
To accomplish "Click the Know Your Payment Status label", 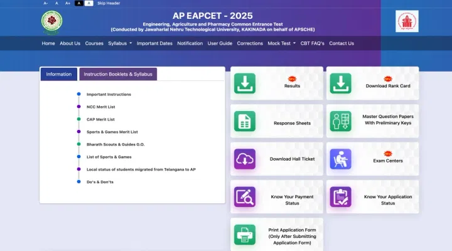I will [292, 200].
